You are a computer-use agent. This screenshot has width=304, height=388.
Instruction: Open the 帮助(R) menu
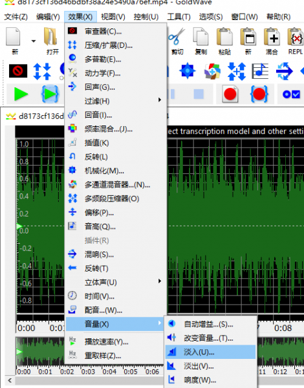279,17
